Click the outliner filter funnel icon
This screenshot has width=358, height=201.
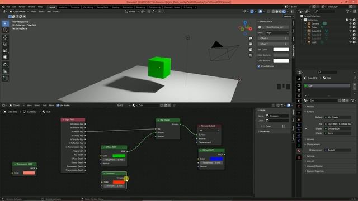tap(348, 11)
